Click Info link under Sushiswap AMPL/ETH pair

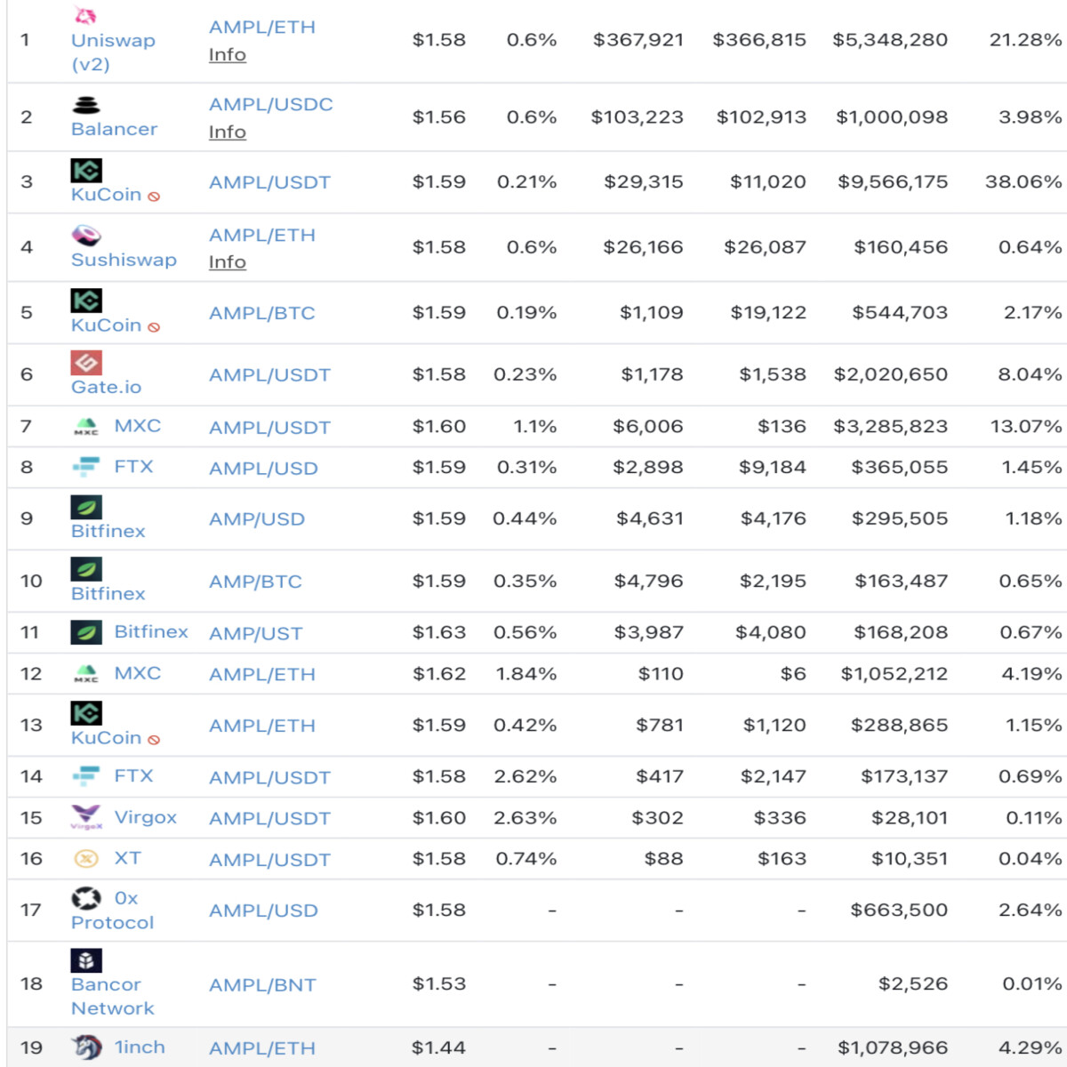point(228,262)
